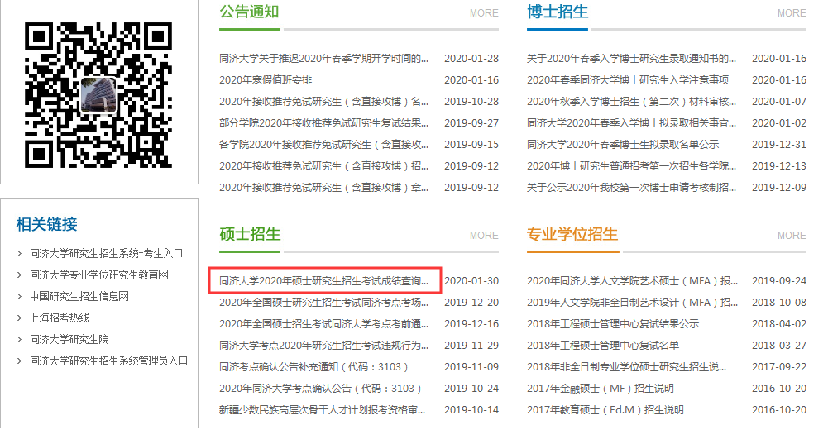828x430 pixels.
Task: Open the 上海招考热线 link
Action: click(60, 318)
